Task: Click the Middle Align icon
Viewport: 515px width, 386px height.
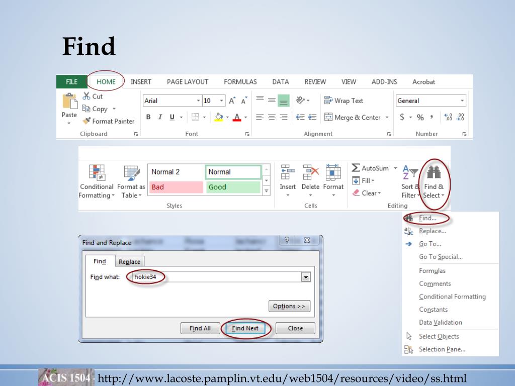Action: coord(272,101)
